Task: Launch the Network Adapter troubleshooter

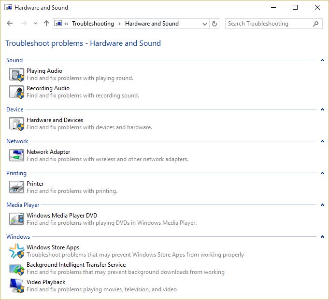Action: tap(48, 152)
